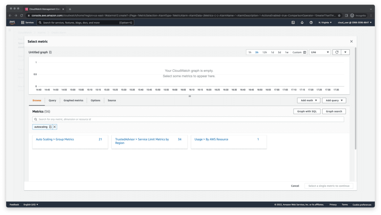Open the N. Virginia region selector

[325, 22]
